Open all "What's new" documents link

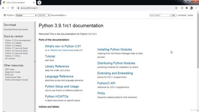click(x=60, y=50)
